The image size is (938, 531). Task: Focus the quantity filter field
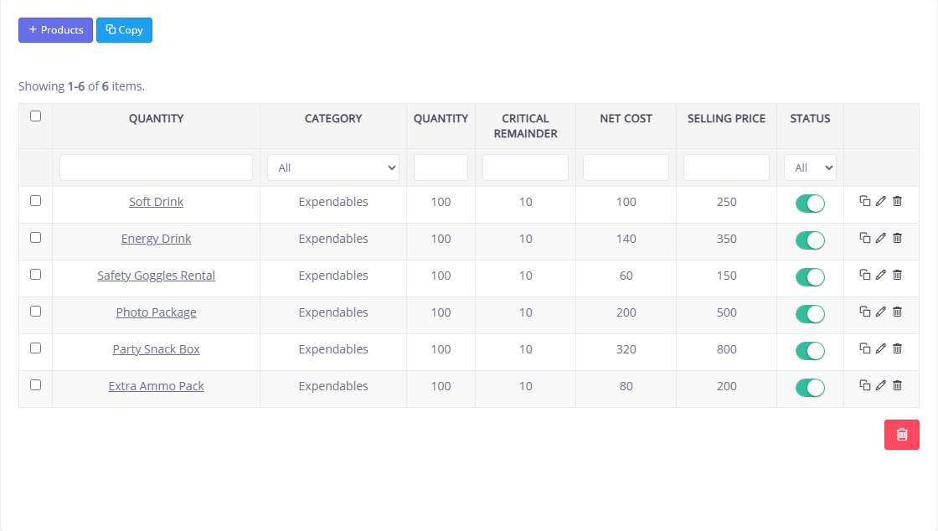point(441,168)
